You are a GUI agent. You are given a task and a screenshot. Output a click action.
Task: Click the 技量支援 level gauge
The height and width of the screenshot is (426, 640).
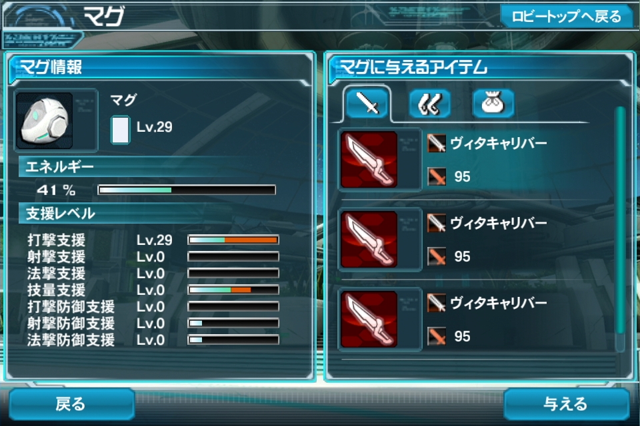coord(233,290)
